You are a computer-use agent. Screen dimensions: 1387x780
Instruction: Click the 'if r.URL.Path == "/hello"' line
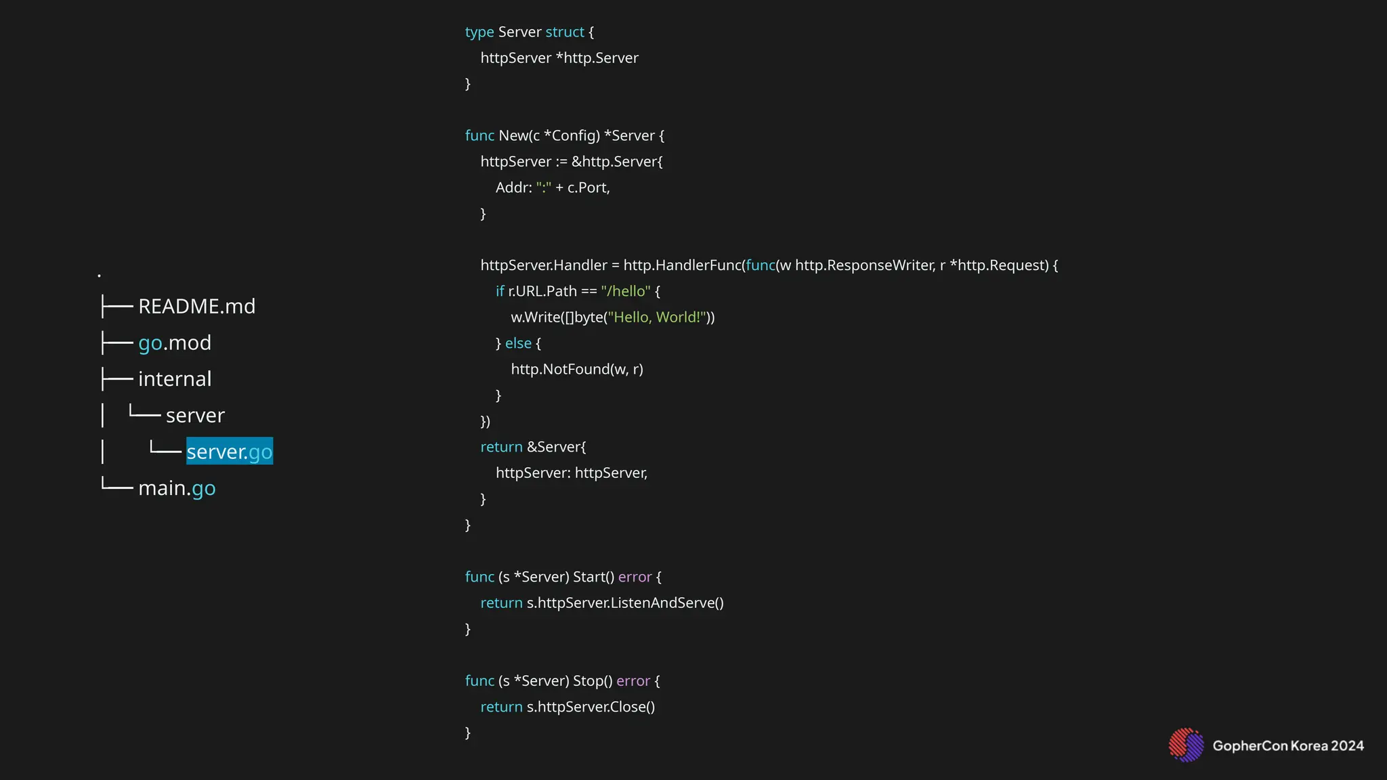tap(578, 291)
